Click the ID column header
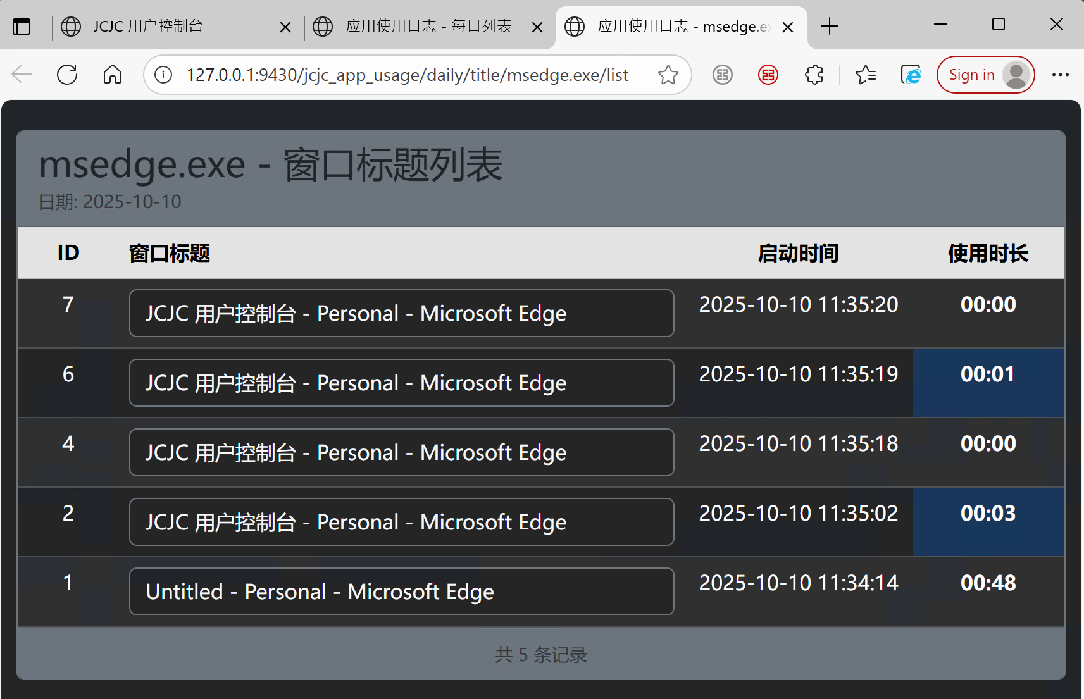Image resolution: width=1084 pixels, height=699 pixels. coord(68,253)
